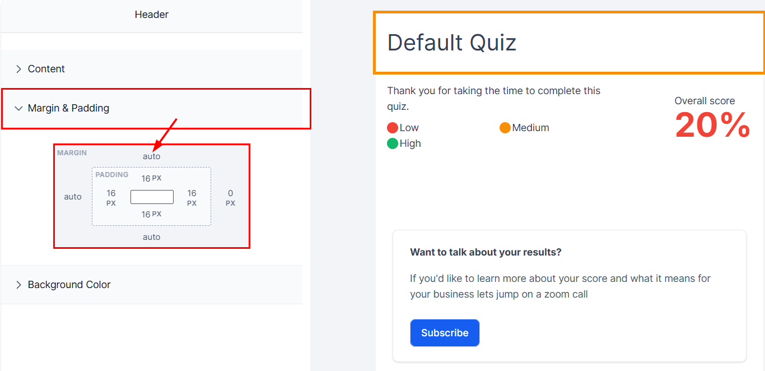
Task: Click the orange Medium legend dot
Action: click(505, 128)
